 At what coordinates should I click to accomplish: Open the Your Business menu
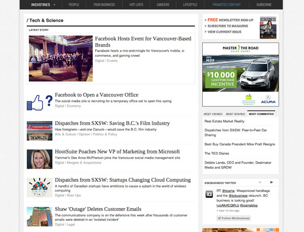[104, 5]
